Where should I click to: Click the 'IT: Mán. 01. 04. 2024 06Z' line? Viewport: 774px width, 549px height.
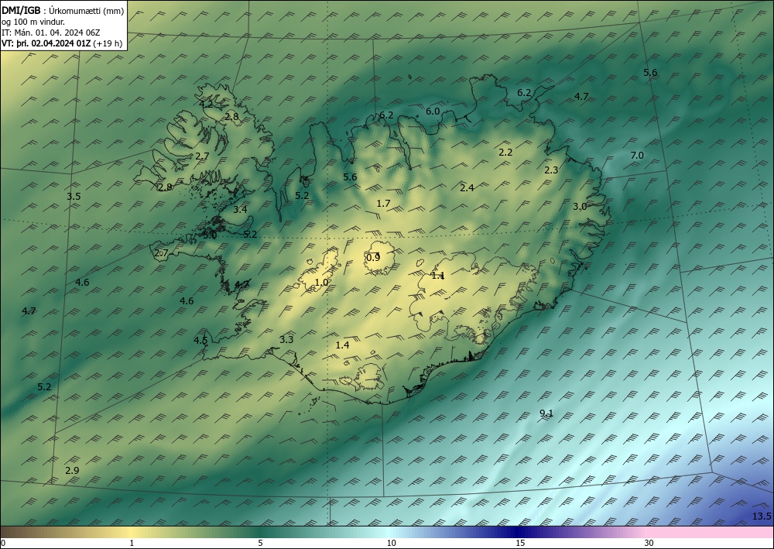tap(51, 33)
